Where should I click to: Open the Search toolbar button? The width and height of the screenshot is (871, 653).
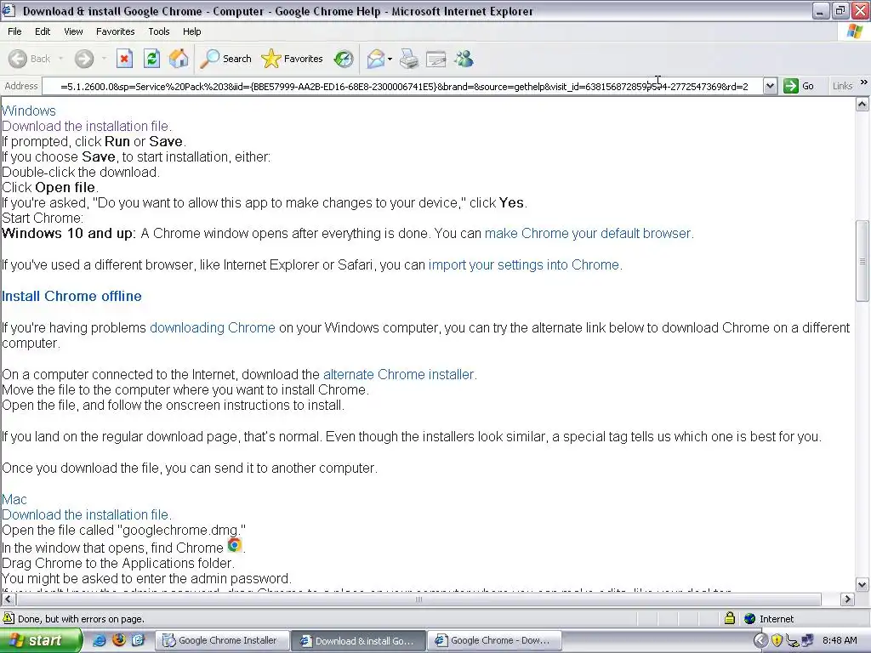[x=226, y=59]
